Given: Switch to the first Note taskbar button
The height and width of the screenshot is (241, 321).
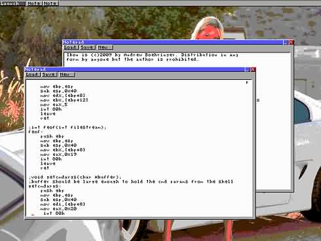Looking at the screenshot, I should pos(34,3).
